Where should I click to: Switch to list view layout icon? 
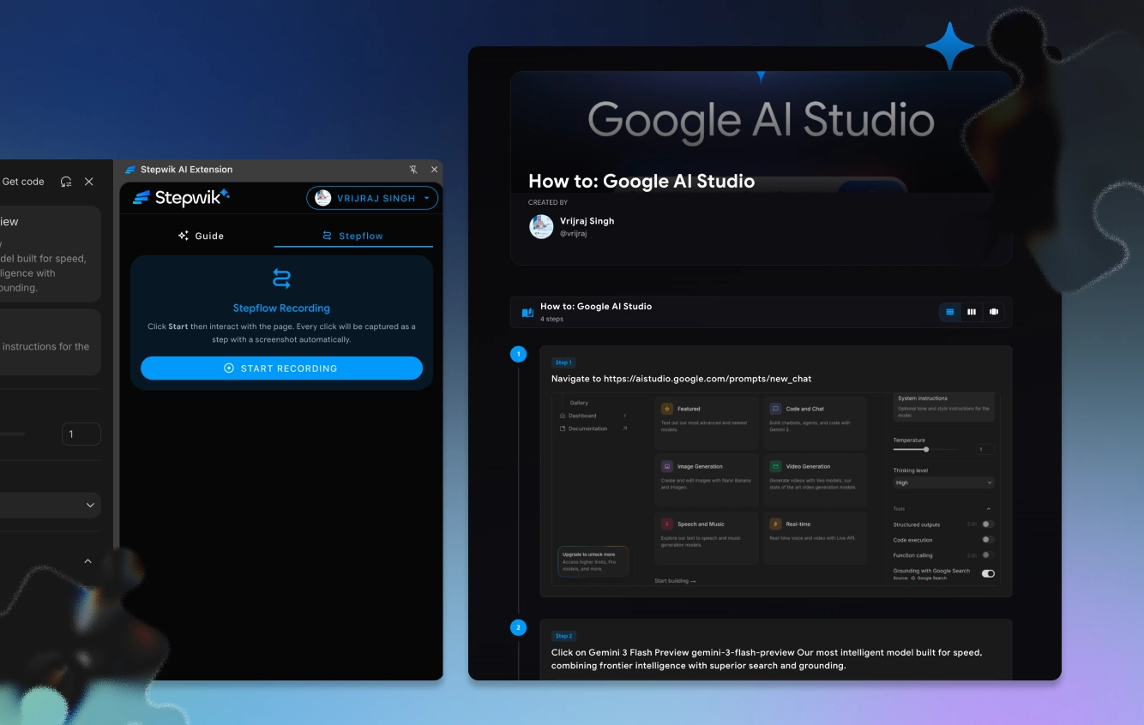click(950, 312)
